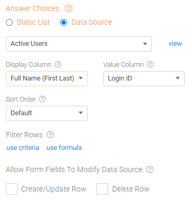Viewport: 192px width, 201px height.
Task: Expand the Default sort order dropdown
Action: [46, 113]
